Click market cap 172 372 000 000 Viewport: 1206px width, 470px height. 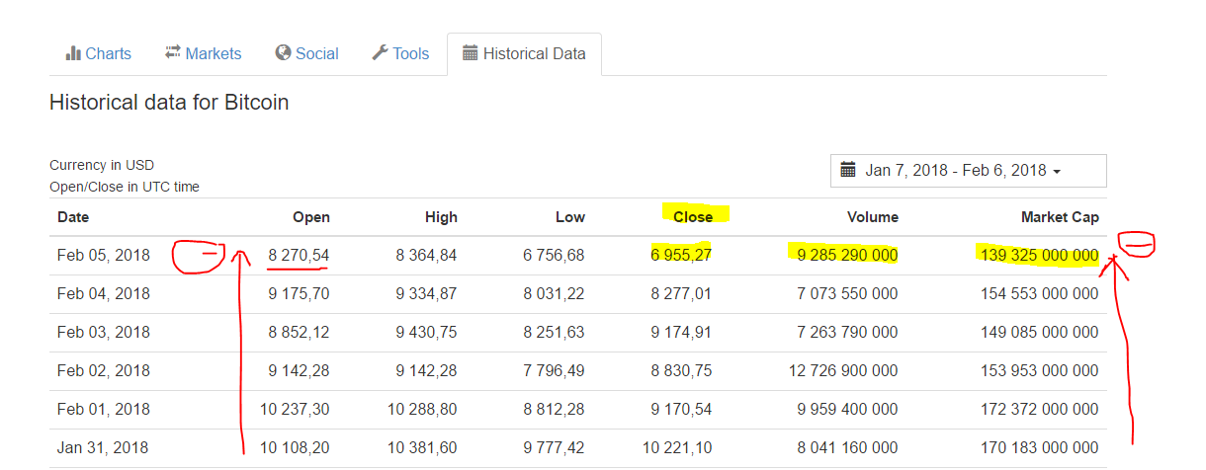1039,409
